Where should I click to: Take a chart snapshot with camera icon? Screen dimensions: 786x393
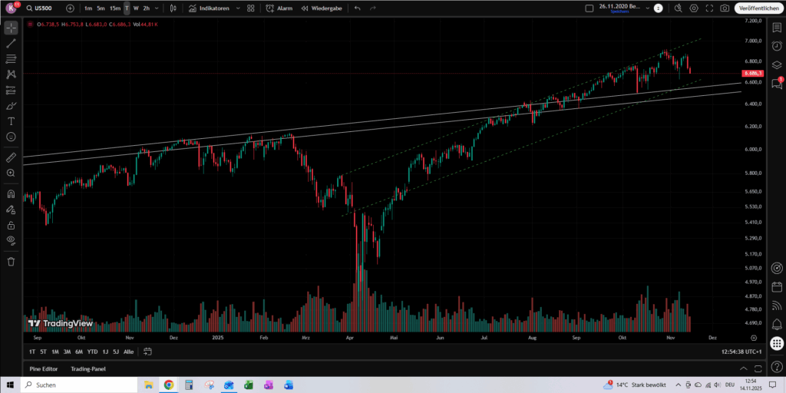pyautogui.click(x=725, y=8)
